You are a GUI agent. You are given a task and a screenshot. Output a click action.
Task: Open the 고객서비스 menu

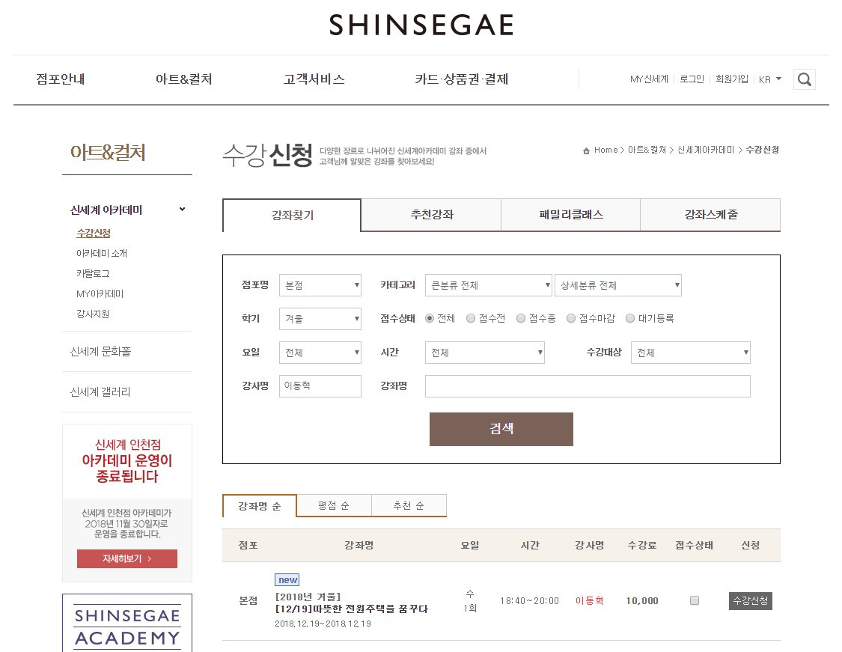[313, 79]
